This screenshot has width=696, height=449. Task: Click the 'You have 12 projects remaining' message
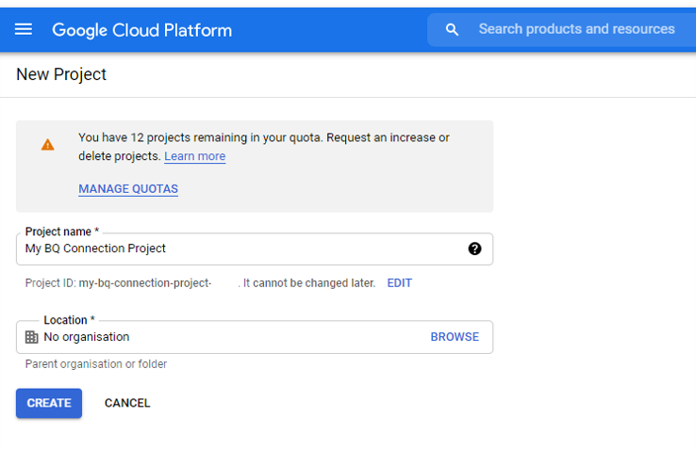264,147
